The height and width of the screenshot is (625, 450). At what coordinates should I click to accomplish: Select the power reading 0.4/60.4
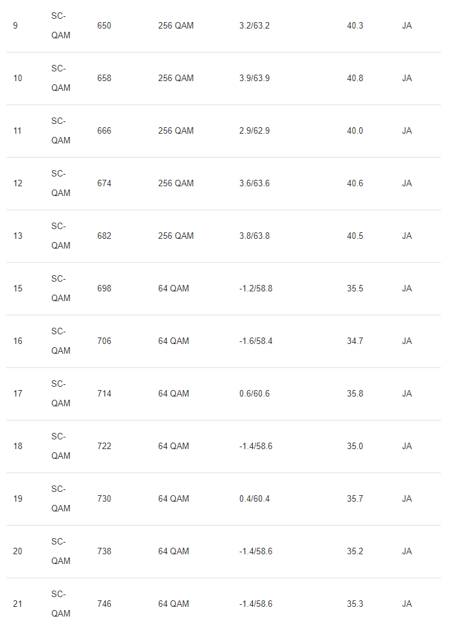click(x=255, y=499)
